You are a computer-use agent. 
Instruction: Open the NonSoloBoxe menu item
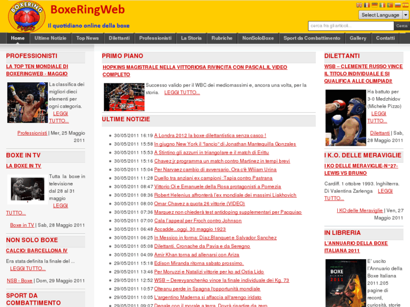[258, 38]
